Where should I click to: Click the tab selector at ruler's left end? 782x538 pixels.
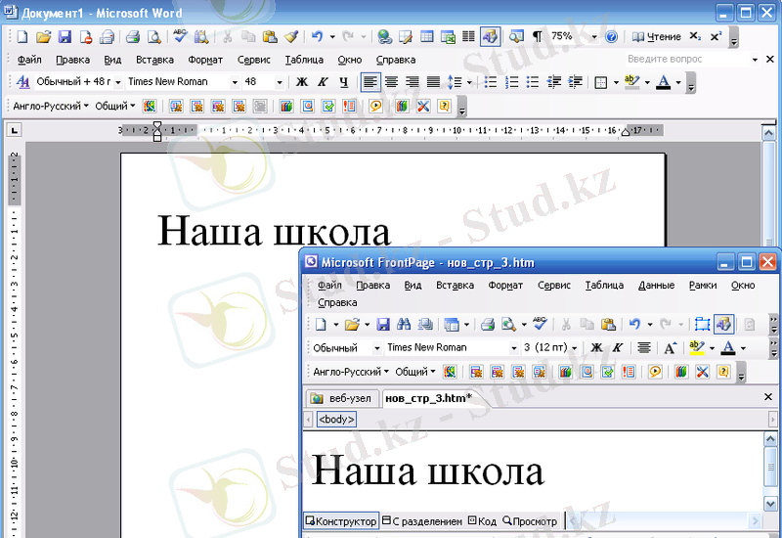[x=15, y=131]
